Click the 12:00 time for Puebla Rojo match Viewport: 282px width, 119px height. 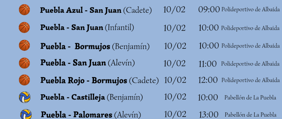[208, 80]
